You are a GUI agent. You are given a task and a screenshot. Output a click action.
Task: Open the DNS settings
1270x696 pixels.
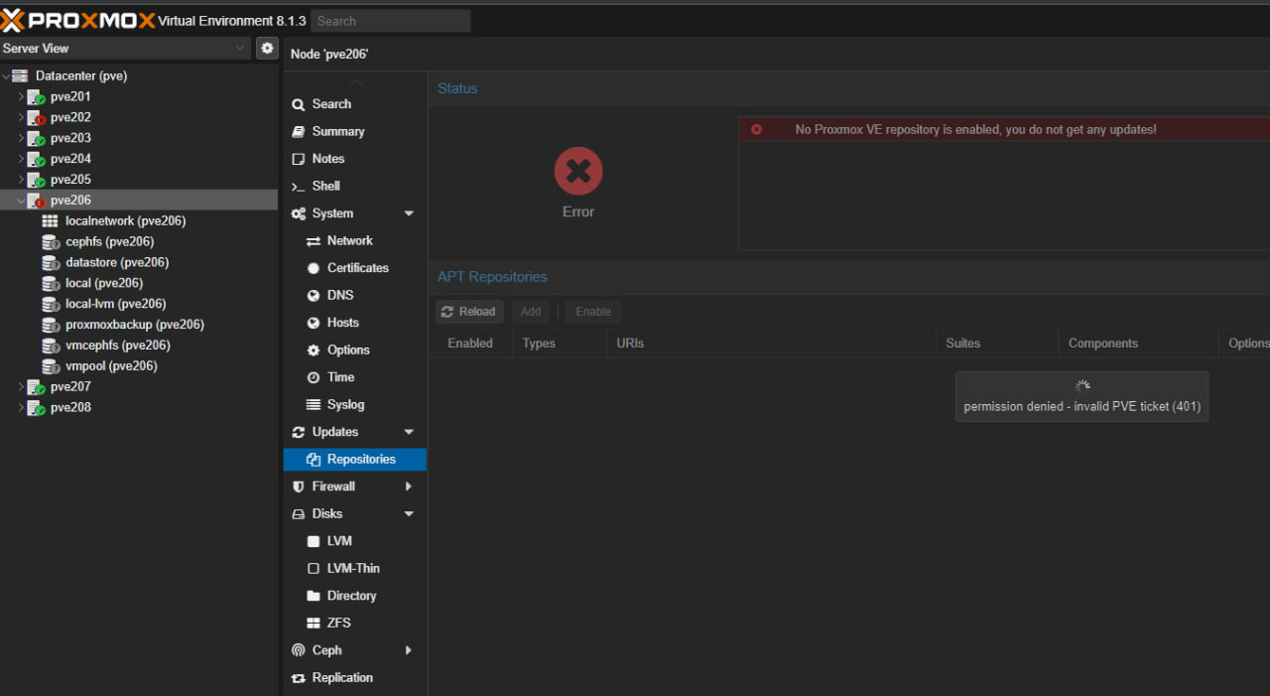[x=355, y=296]
